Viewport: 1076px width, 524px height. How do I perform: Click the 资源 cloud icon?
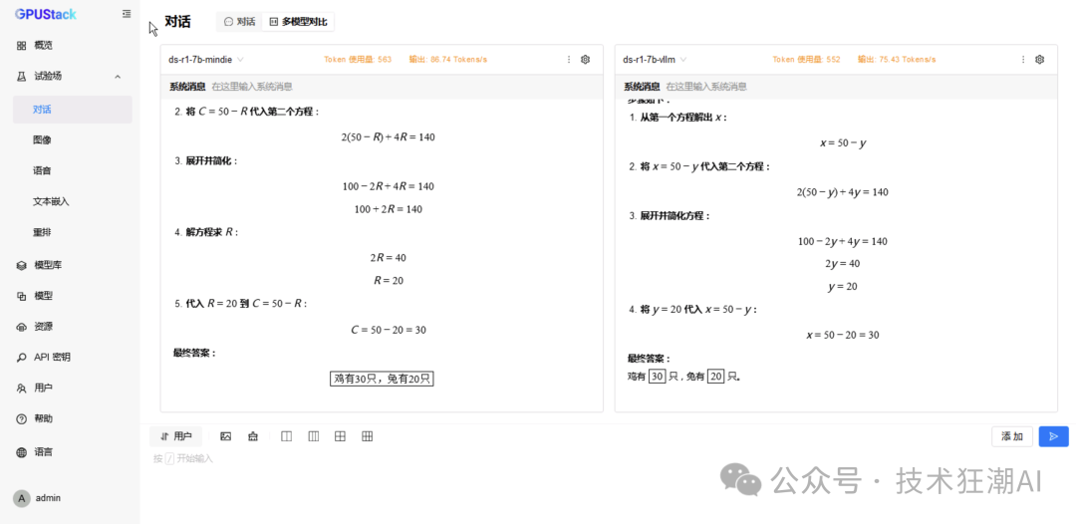21,327
